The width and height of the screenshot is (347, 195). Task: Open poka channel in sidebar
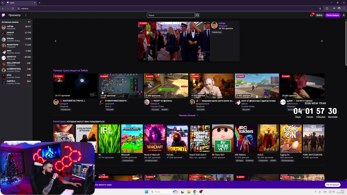pos(16,76)
